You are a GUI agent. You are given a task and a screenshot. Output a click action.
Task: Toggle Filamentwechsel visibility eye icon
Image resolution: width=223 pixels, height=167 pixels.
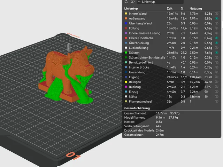(x=216, y=101)
